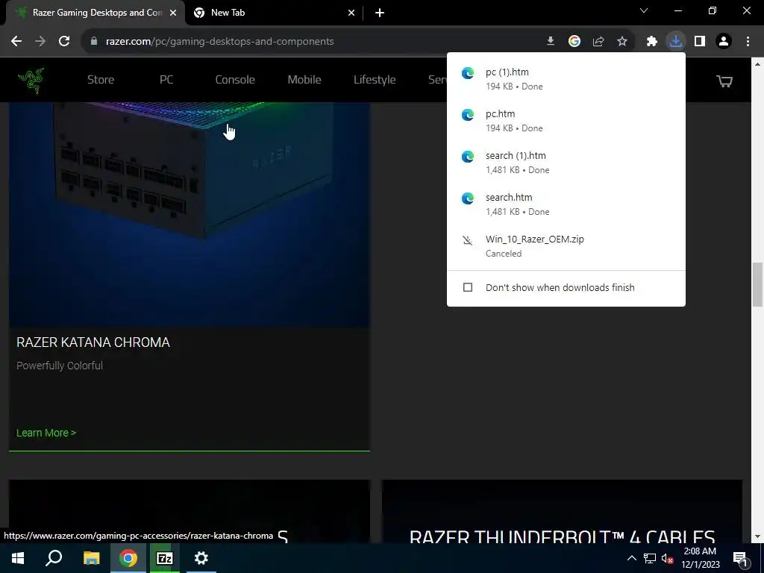The image size is (764, 573).
Task: Open the Mobile menu
Action: (304, 79)
